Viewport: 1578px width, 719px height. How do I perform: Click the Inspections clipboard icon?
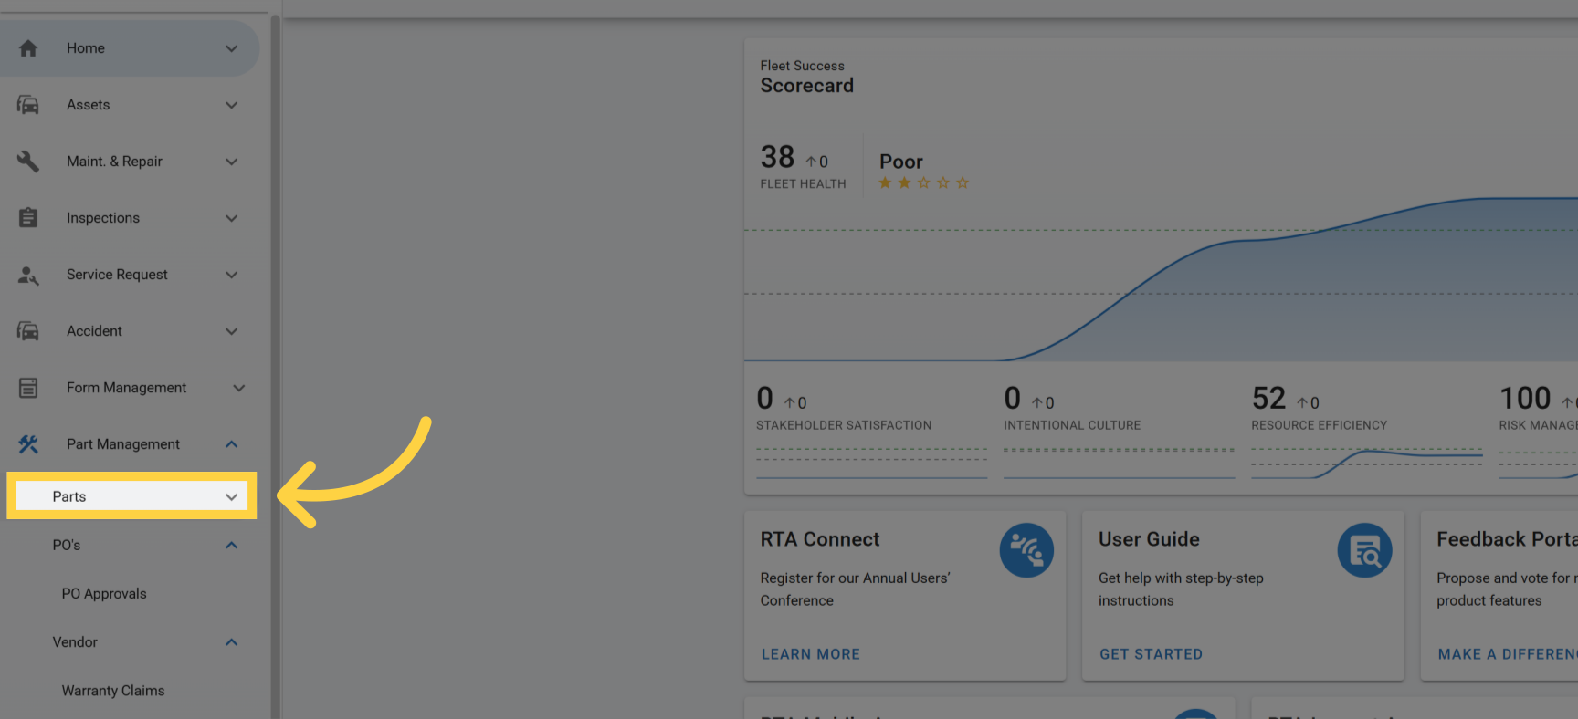28,218
